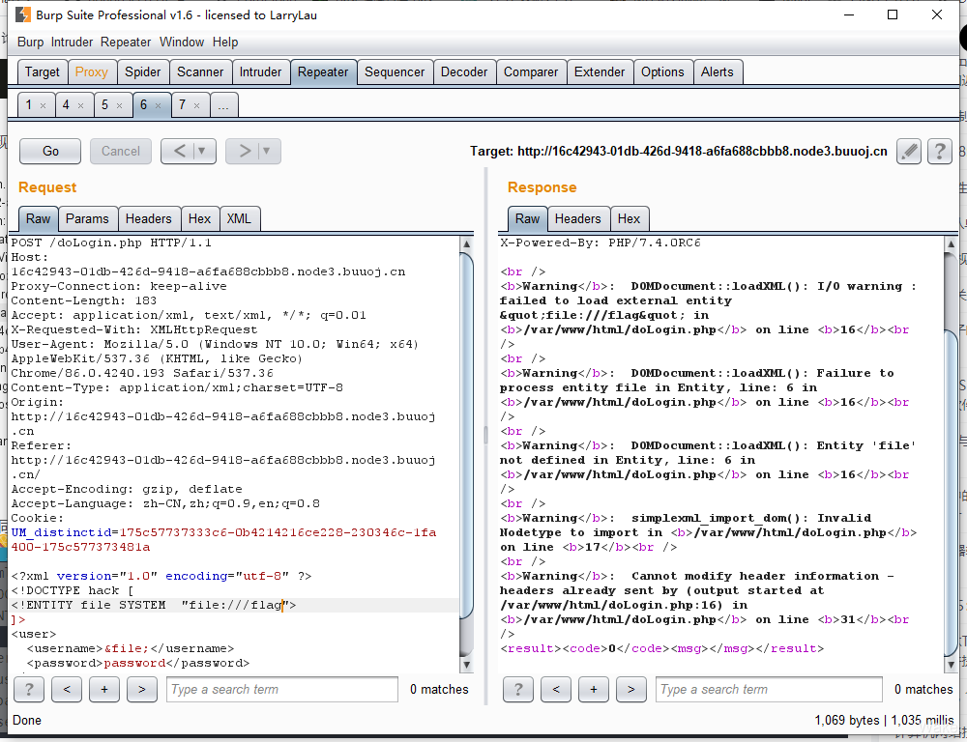The height and width of the screenshot is (742, 967).
Task: Click request pane scroll down arrow
Action: coord(467,665)
